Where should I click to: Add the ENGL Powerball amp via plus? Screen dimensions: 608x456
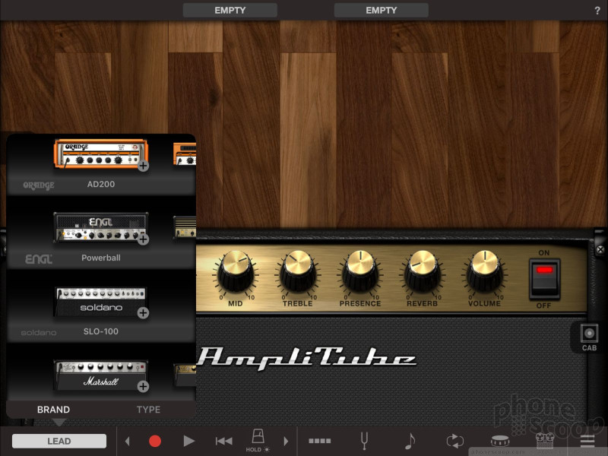tap(143, 239)
